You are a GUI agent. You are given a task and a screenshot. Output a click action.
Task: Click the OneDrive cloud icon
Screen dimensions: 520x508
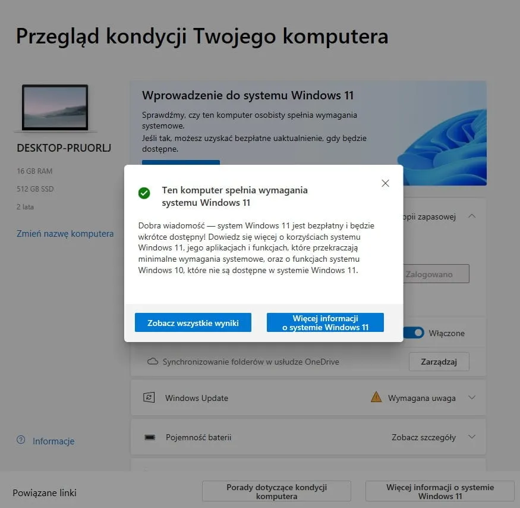click(x=153, y=362)
